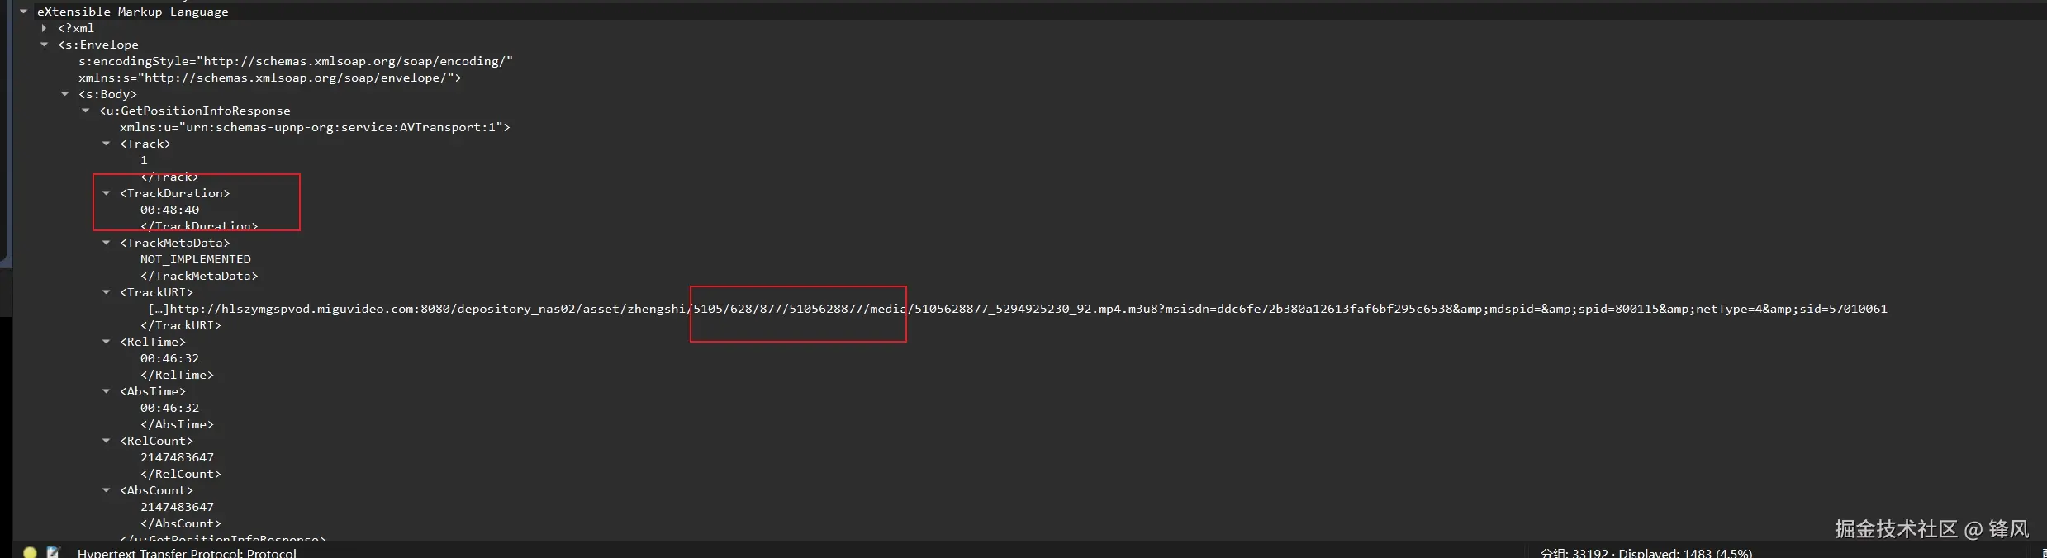
Task: Collapse the AbsCount element arrow
Action: coord(107,490)
